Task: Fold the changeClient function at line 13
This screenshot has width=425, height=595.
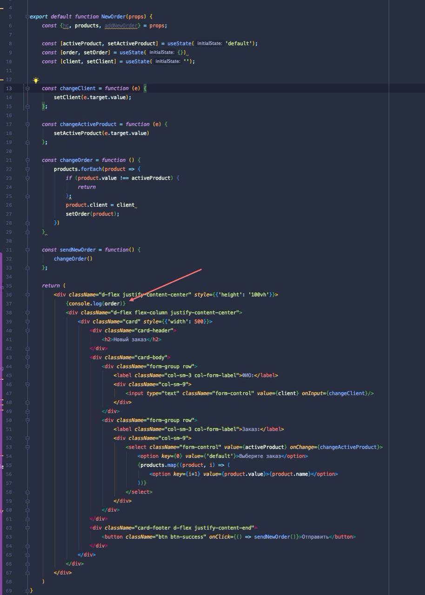Action: point(27,88)
